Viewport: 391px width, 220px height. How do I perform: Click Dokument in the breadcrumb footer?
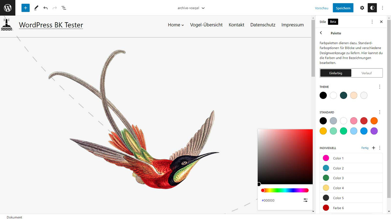(x=14, y=217)
